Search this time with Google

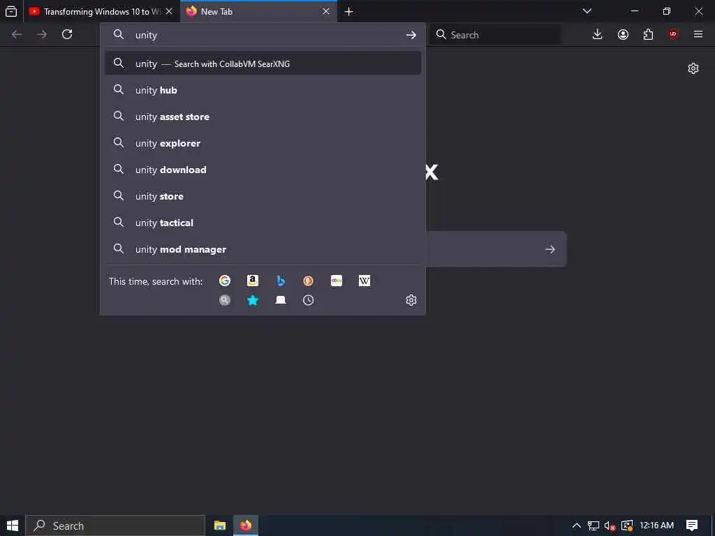(224, 281)
